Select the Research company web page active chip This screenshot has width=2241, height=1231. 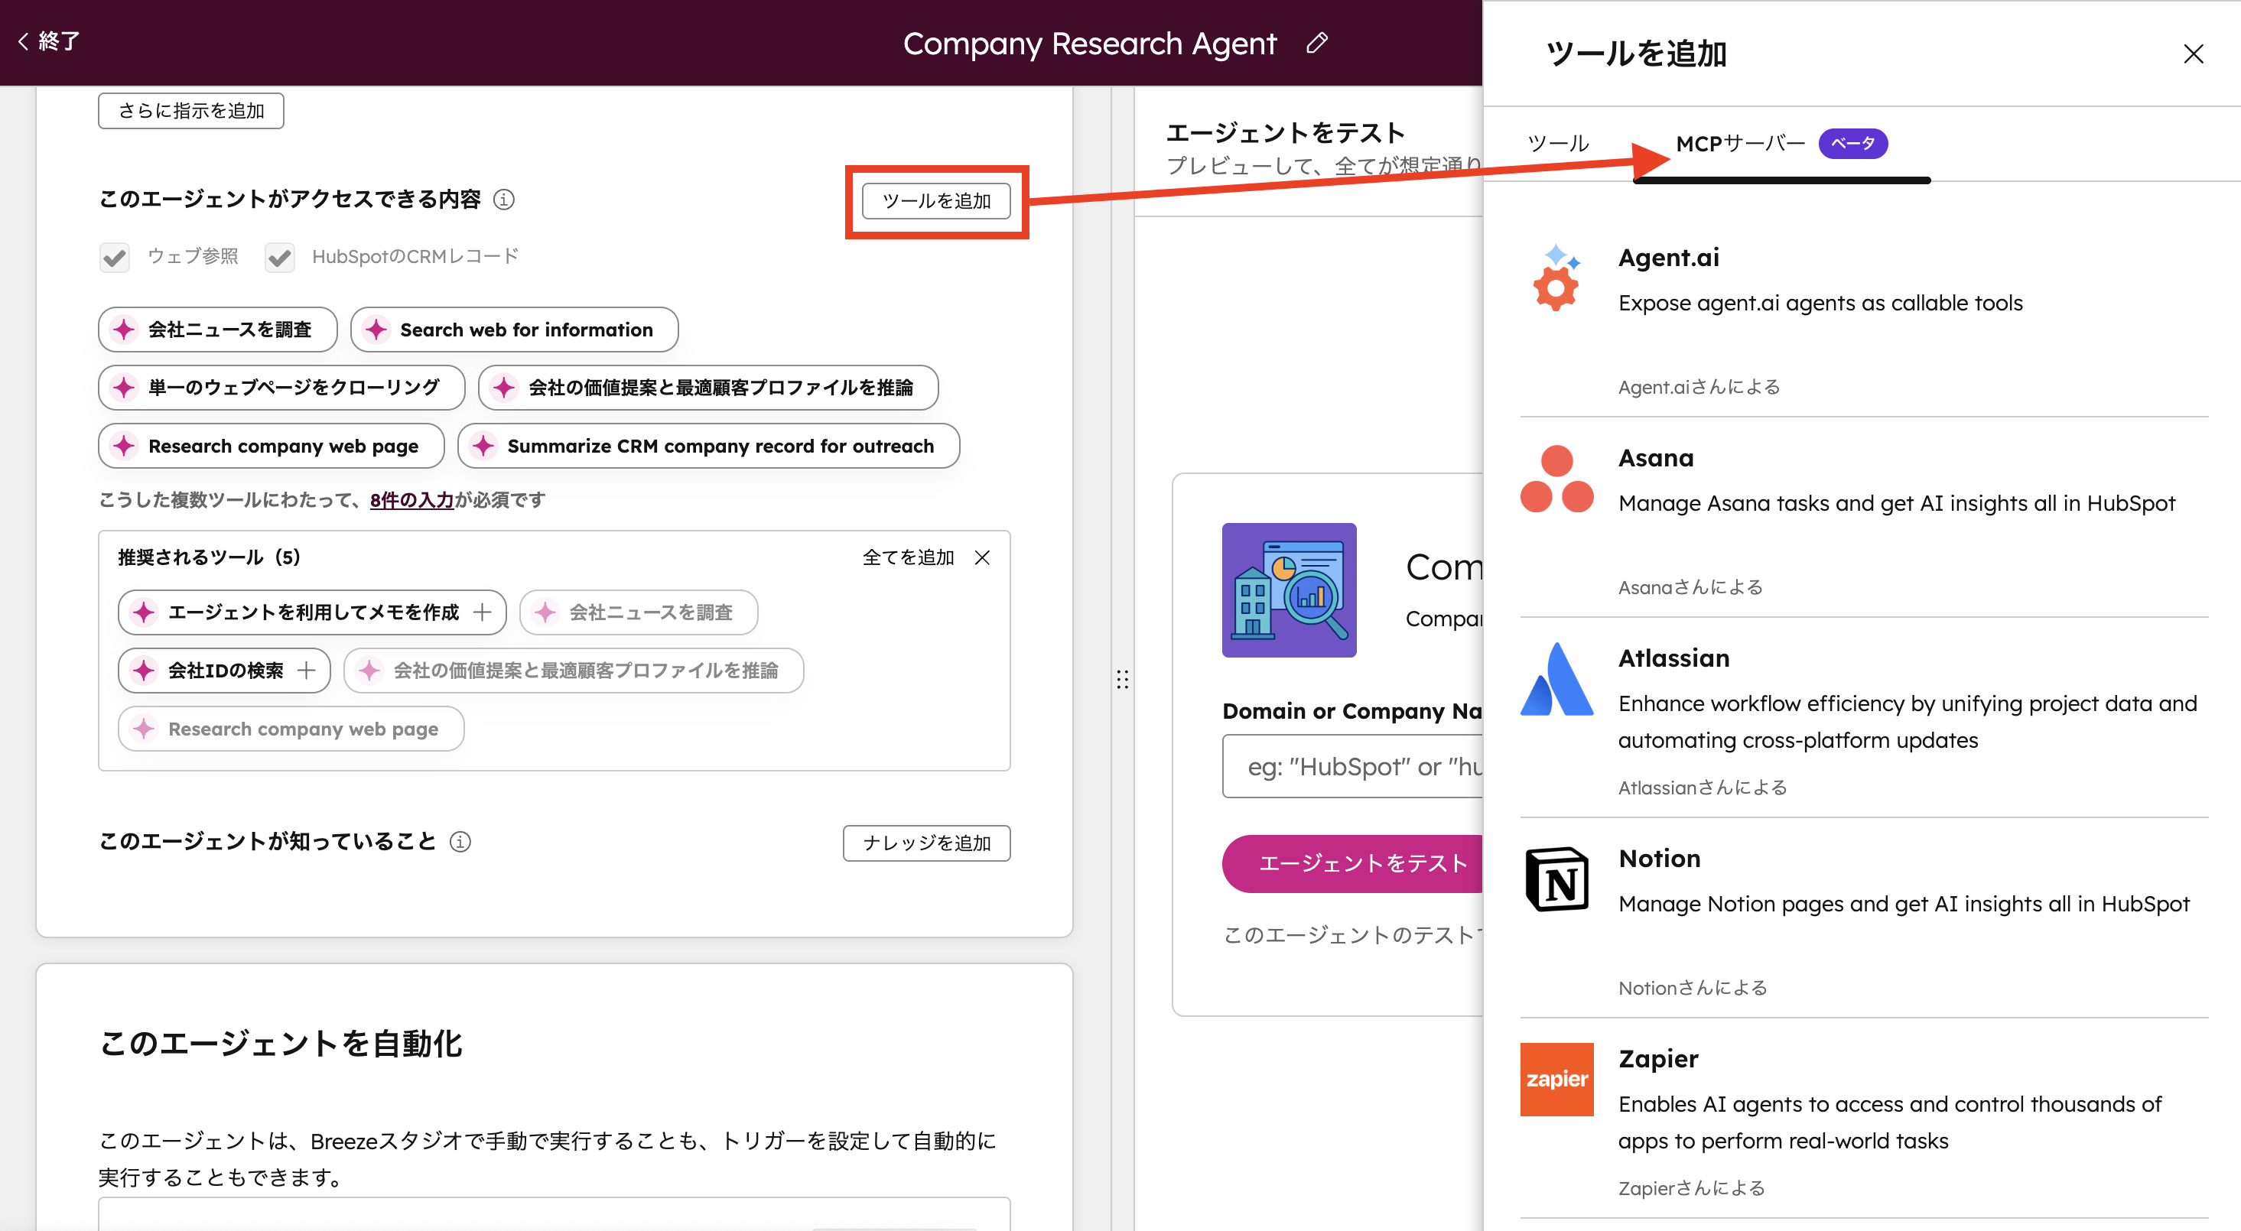[x=271, y=446]
